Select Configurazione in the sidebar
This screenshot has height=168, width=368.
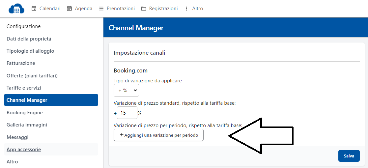point(24,26)
